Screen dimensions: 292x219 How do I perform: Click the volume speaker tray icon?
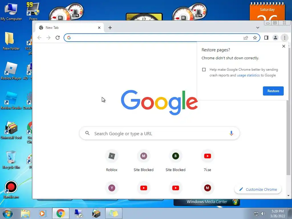pyautogui.click(x=263, y=214)
